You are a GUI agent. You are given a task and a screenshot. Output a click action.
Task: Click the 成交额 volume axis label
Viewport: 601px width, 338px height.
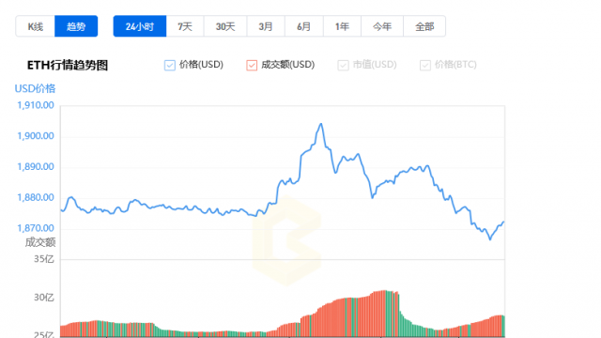coord(40,242)
